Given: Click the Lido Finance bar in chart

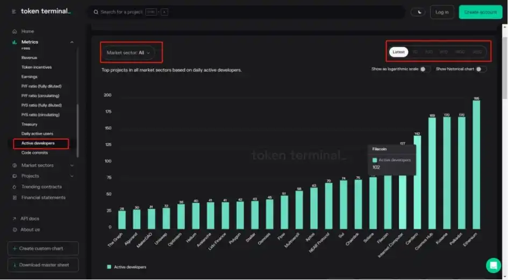Looking at the screenshot, I should tap(225, 216).
